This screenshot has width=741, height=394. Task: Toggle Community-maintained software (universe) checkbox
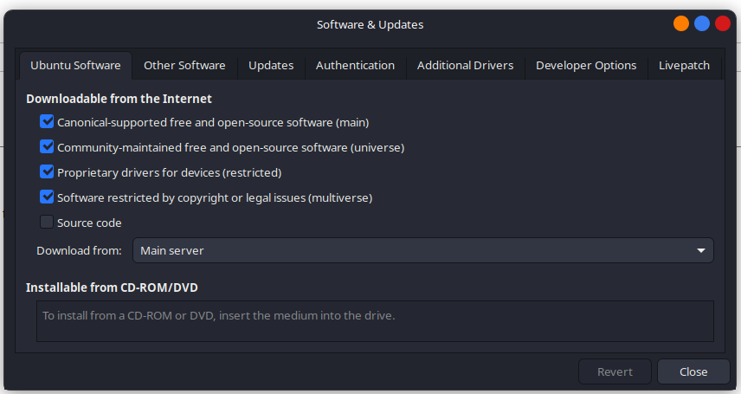(47, 147)
